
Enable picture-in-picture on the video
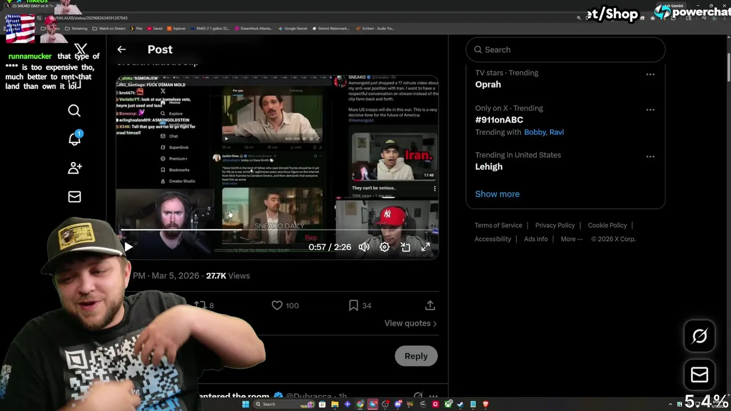[x=405, y=247]
